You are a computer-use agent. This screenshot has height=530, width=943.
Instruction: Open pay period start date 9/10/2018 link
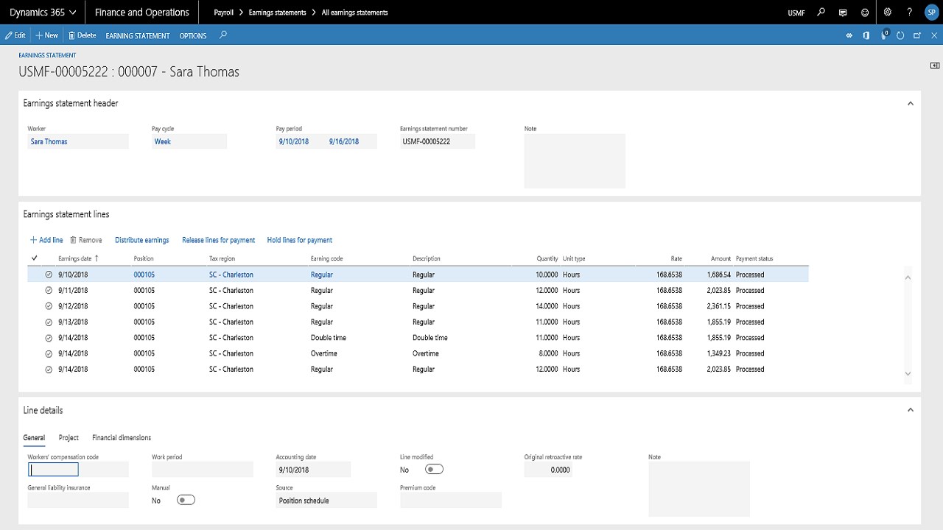coord(294,141)
